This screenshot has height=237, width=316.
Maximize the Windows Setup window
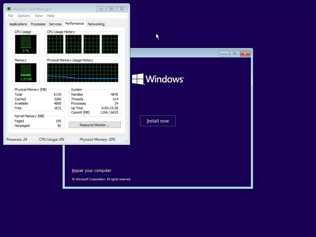point(235,54)
